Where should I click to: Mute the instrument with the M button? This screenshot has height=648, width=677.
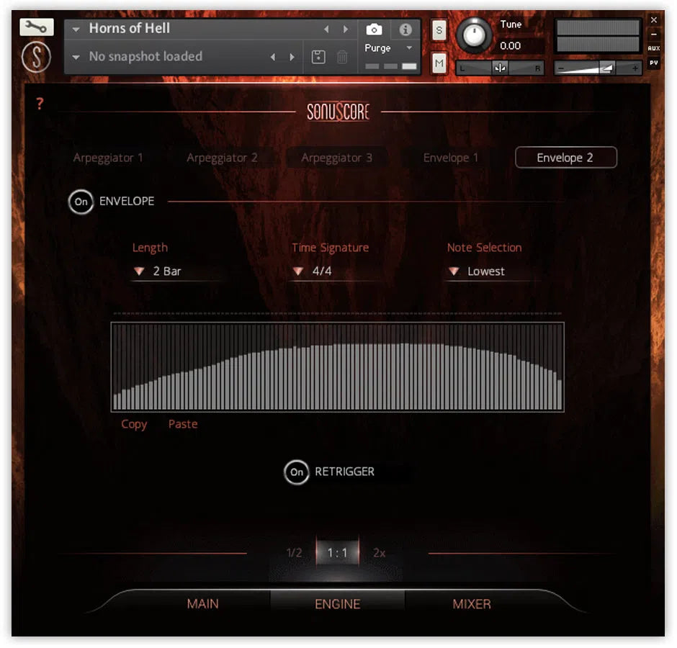pyautogui.click(x=439, y=63)
